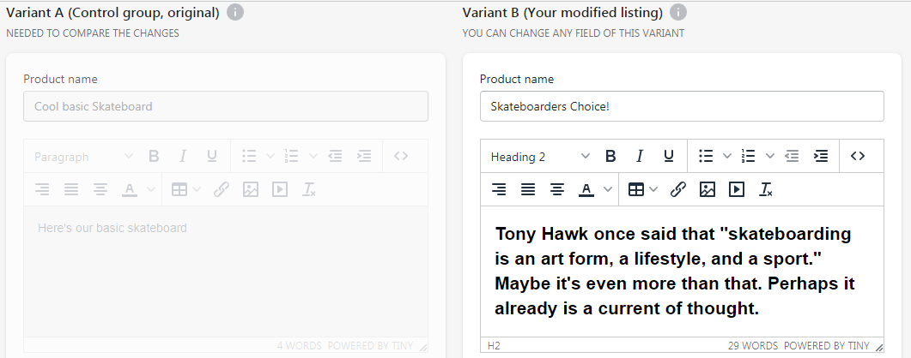The height and width of the screenshot is (358, 911).
Task: Apply text color using Variant B's A icon
Action: click(586, 189)
